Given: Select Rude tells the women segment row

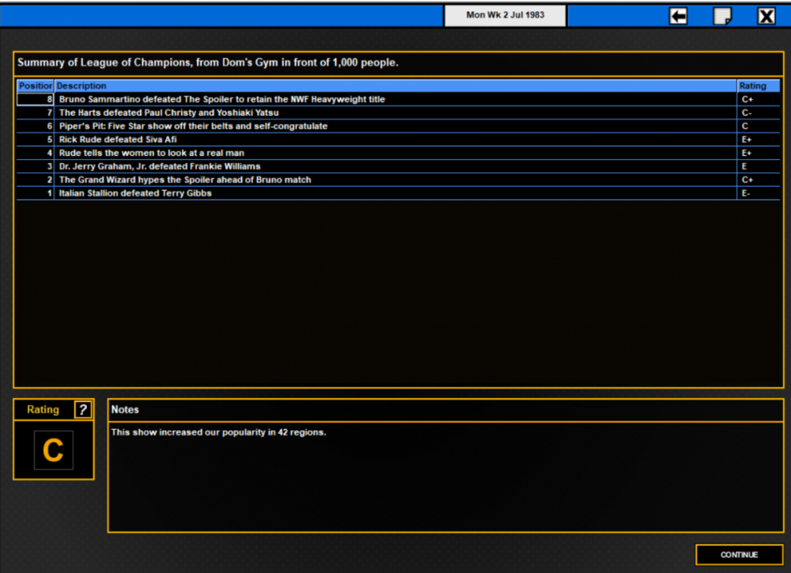Looking at the screenshot, I should (x=398, y=153).
